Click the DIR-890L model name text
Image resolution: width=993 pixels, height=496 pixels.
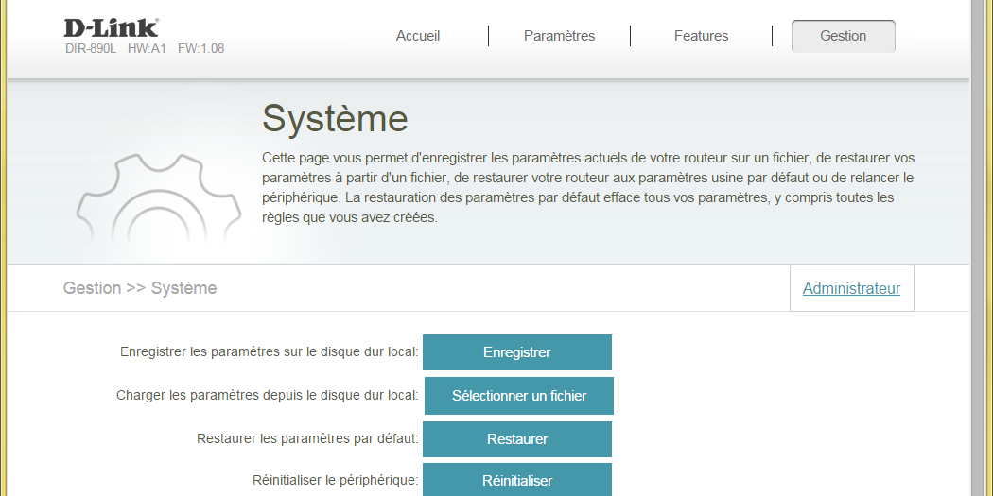(91, 49)
